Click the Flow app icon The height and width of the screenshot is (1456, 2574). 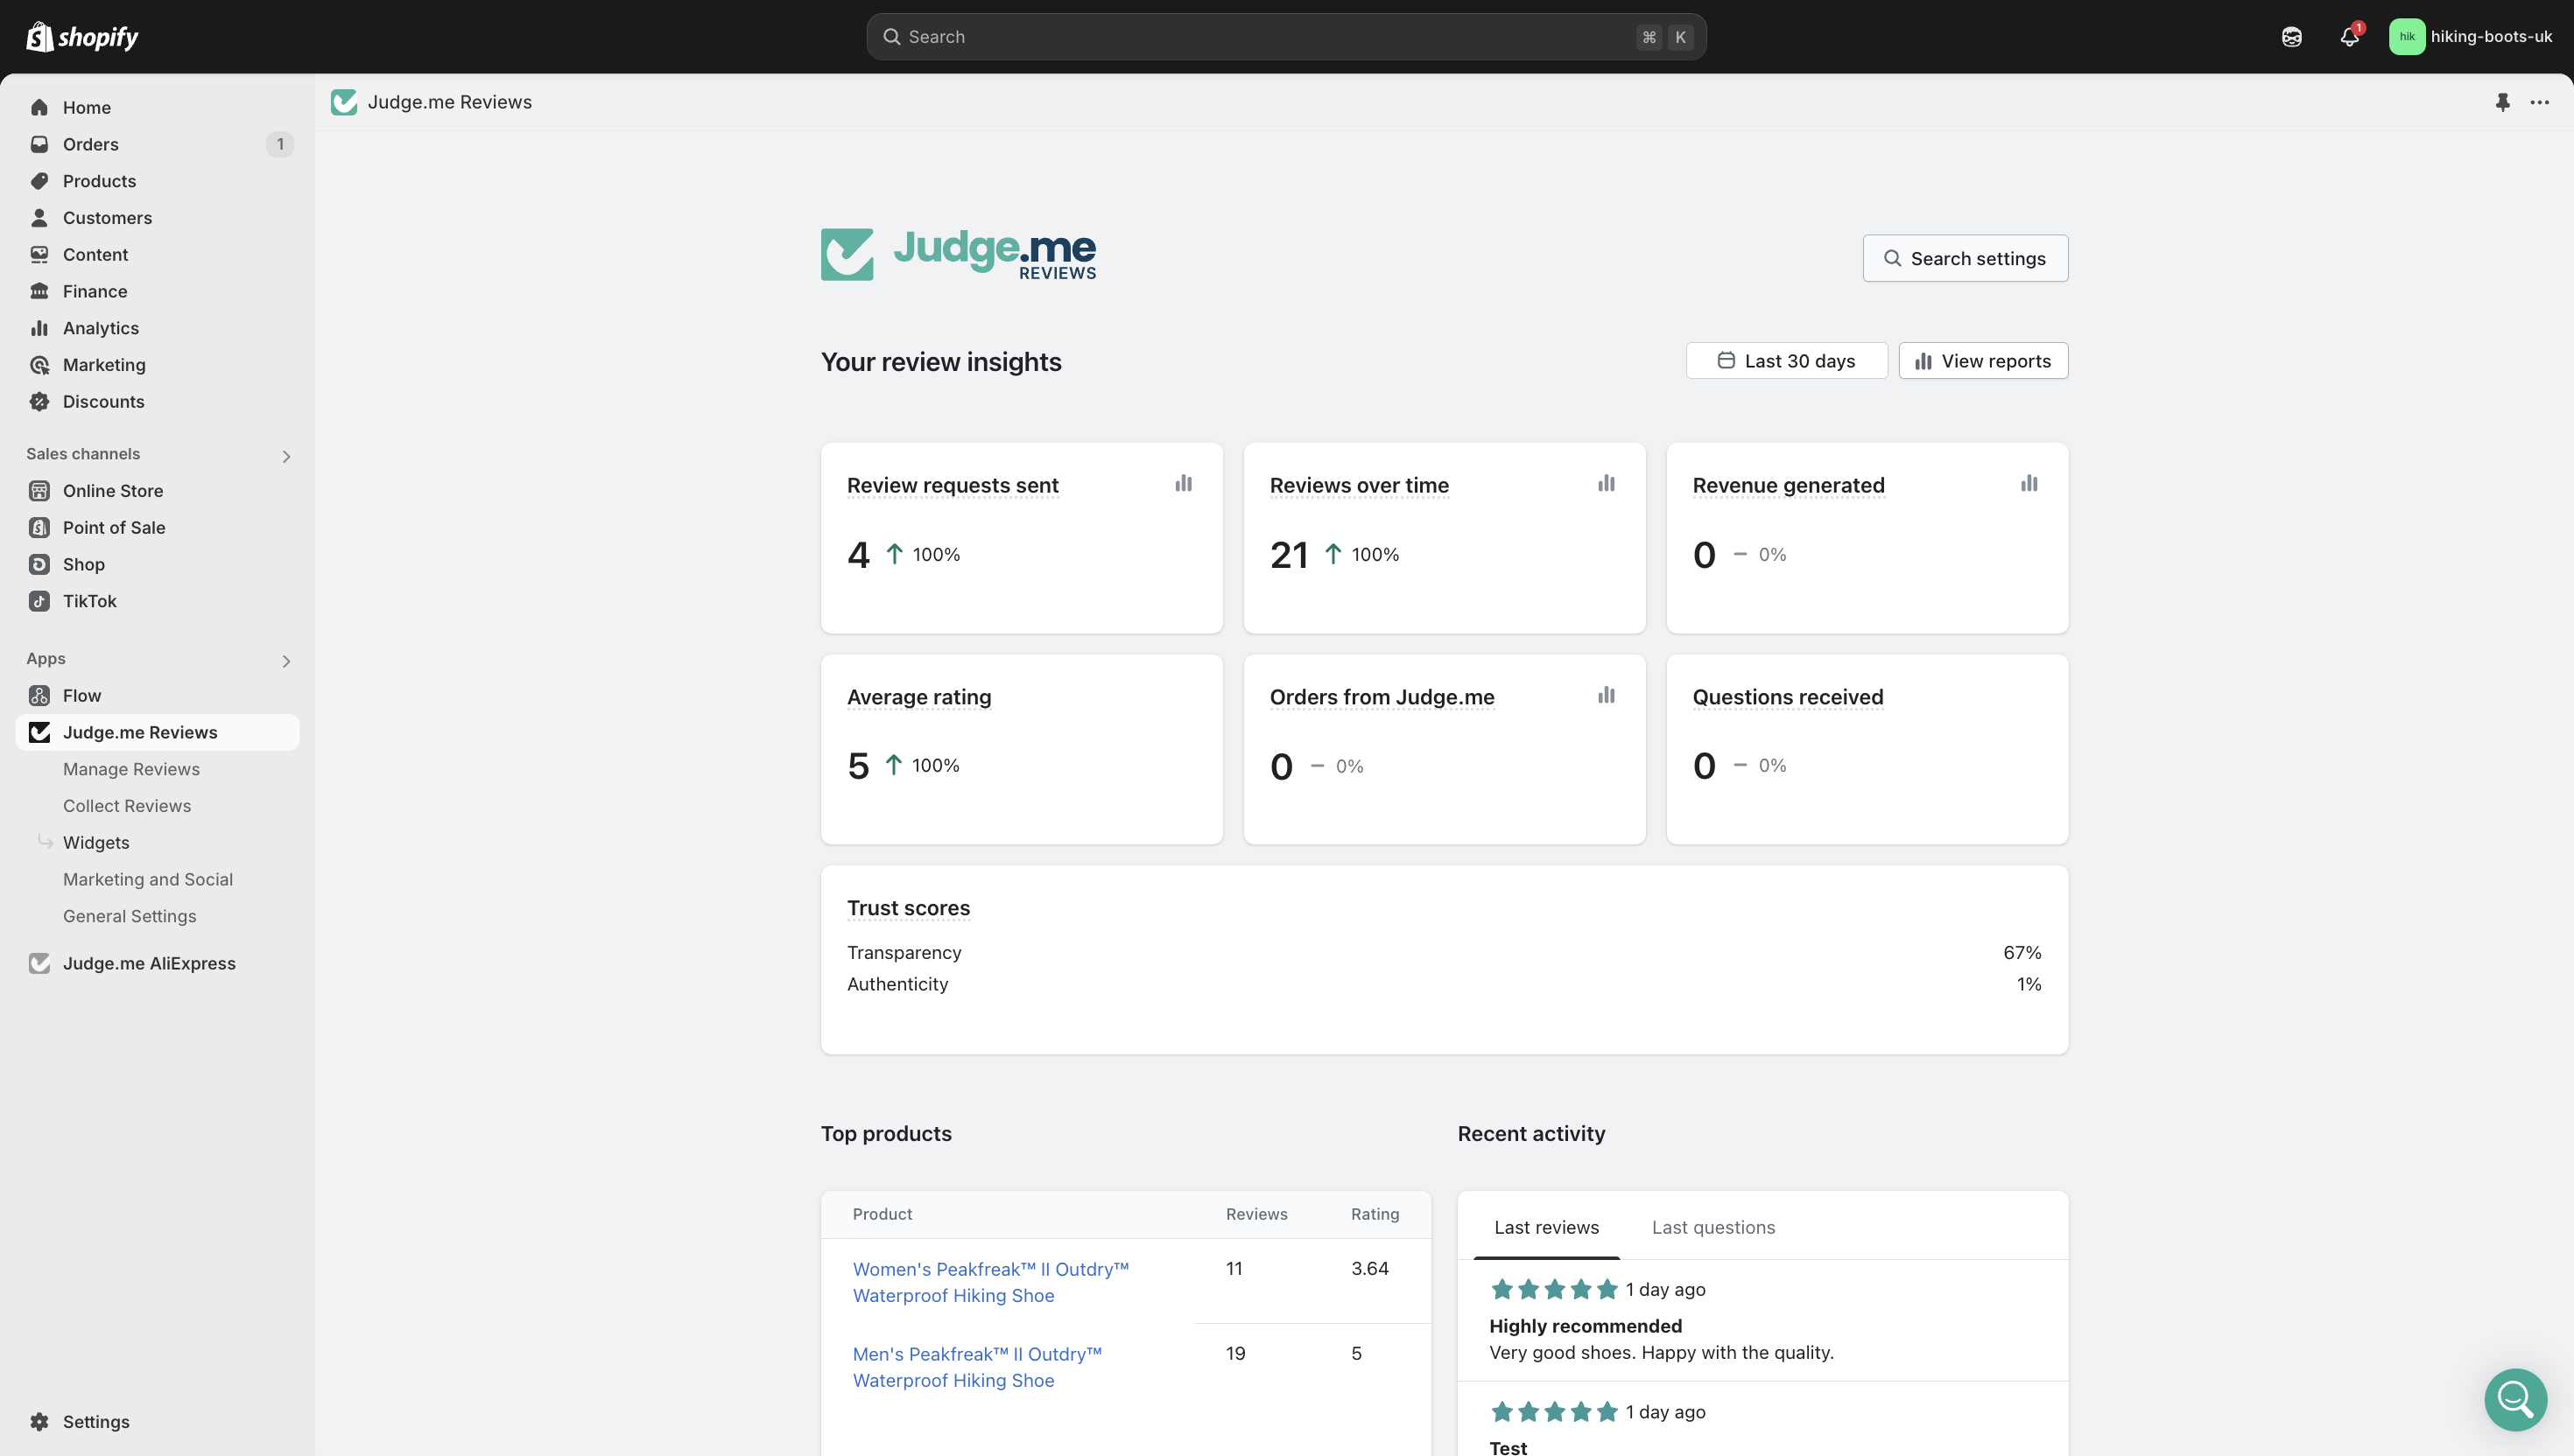[39, 695]
